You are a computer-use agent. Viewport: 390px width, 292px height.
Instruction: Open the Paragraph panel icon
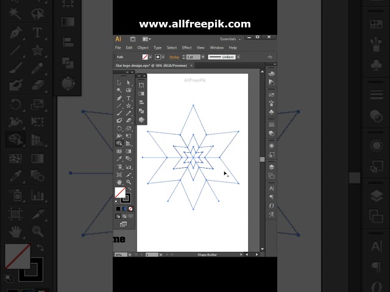(x=271, y=197)
